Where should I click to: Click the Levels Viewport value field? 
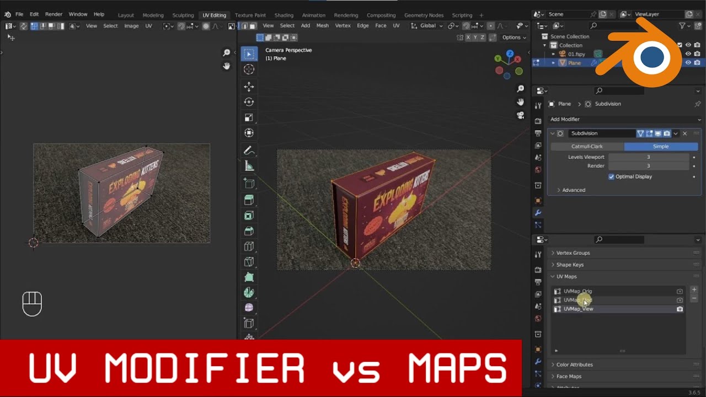point(649,157)
